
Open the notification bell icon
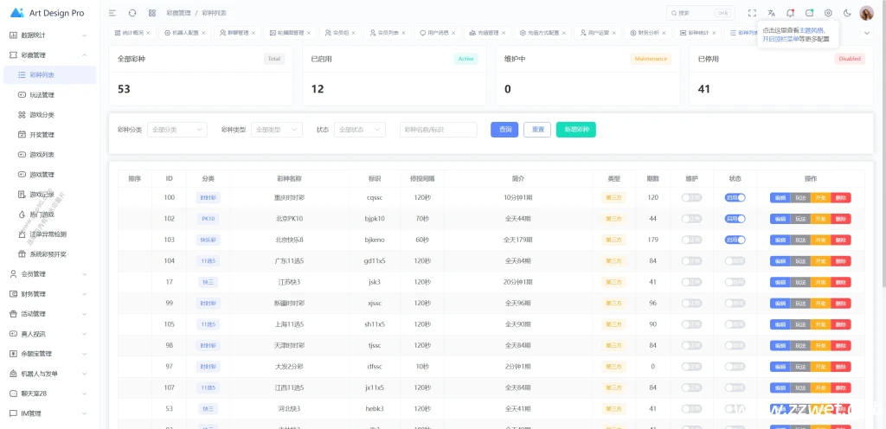[790, 13]
